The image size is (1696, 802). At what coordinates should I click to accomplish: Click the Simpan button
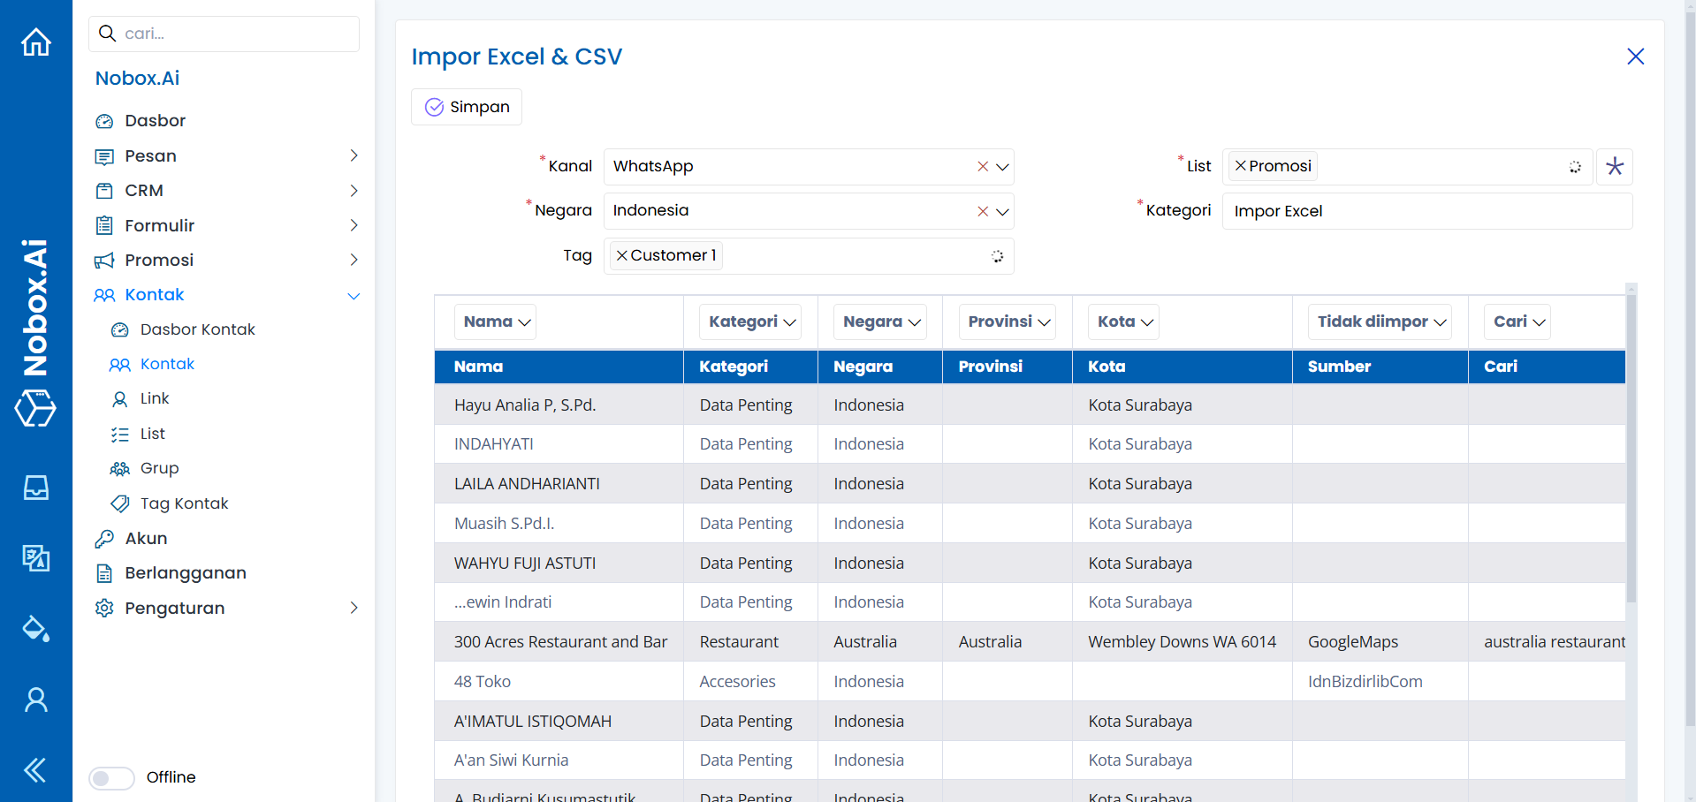click(x=467, y=107)
